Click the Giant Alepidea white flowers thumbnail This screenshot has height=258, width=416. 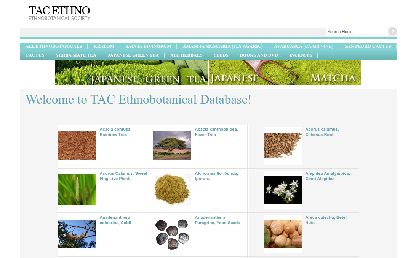(x=283, y=190)
